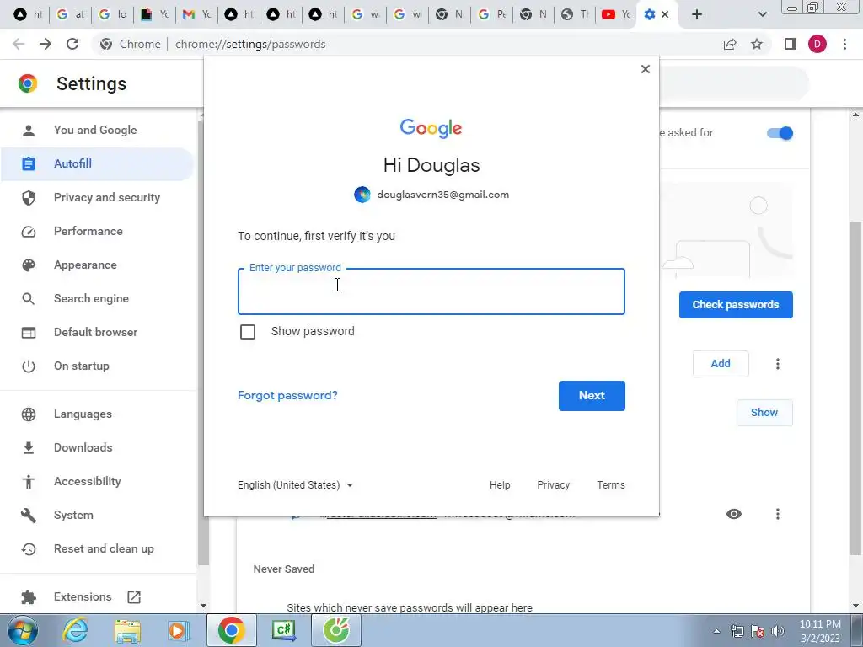
Task: Click the share page icon in address bar
Action: coord(730,44)
